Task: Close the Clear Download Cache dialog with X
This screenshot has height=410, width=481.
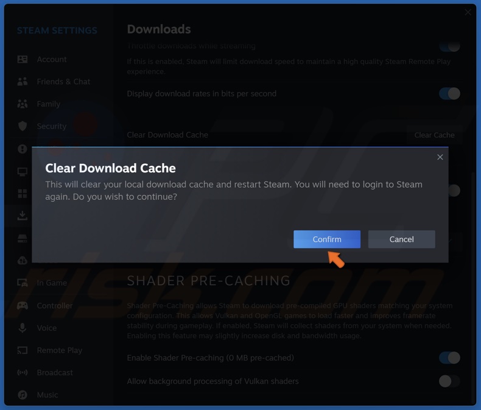Action: (x=440, y=157)
